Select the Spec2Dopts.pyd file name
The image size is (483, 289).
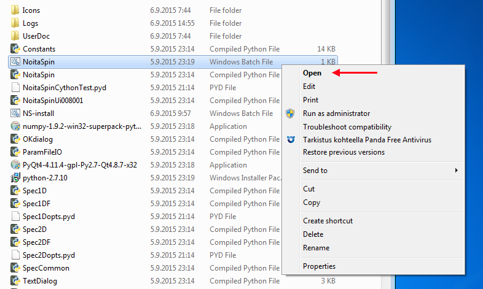(x=49, y=255)
